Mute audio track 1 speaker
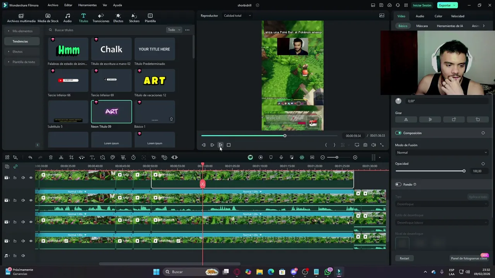This screenshot has width=495, height=278. point(23,256)
